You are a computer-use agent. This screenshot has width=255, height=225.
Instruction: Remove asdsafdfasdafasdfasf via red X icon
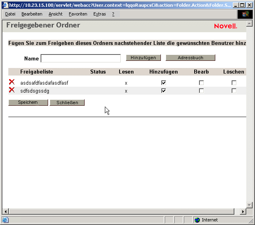[x=12, y=82]
